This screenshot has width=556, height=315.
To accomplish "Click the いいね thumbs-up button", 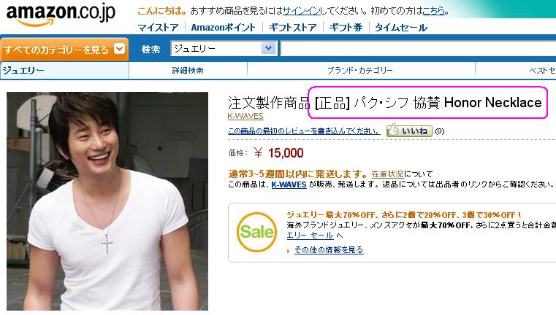I will pos(409,131).
